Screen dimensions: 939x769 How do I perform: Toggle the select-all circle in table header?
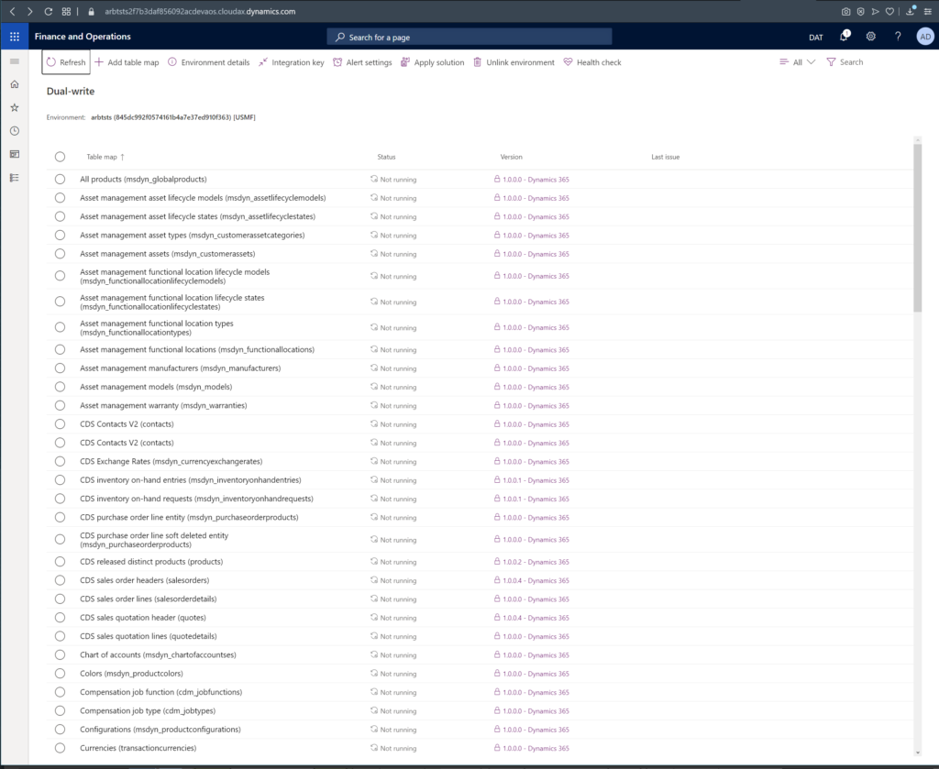60,157
